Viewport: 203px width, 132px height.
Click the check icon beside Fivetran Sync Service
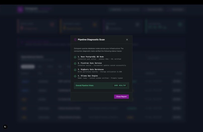point(75,63)
